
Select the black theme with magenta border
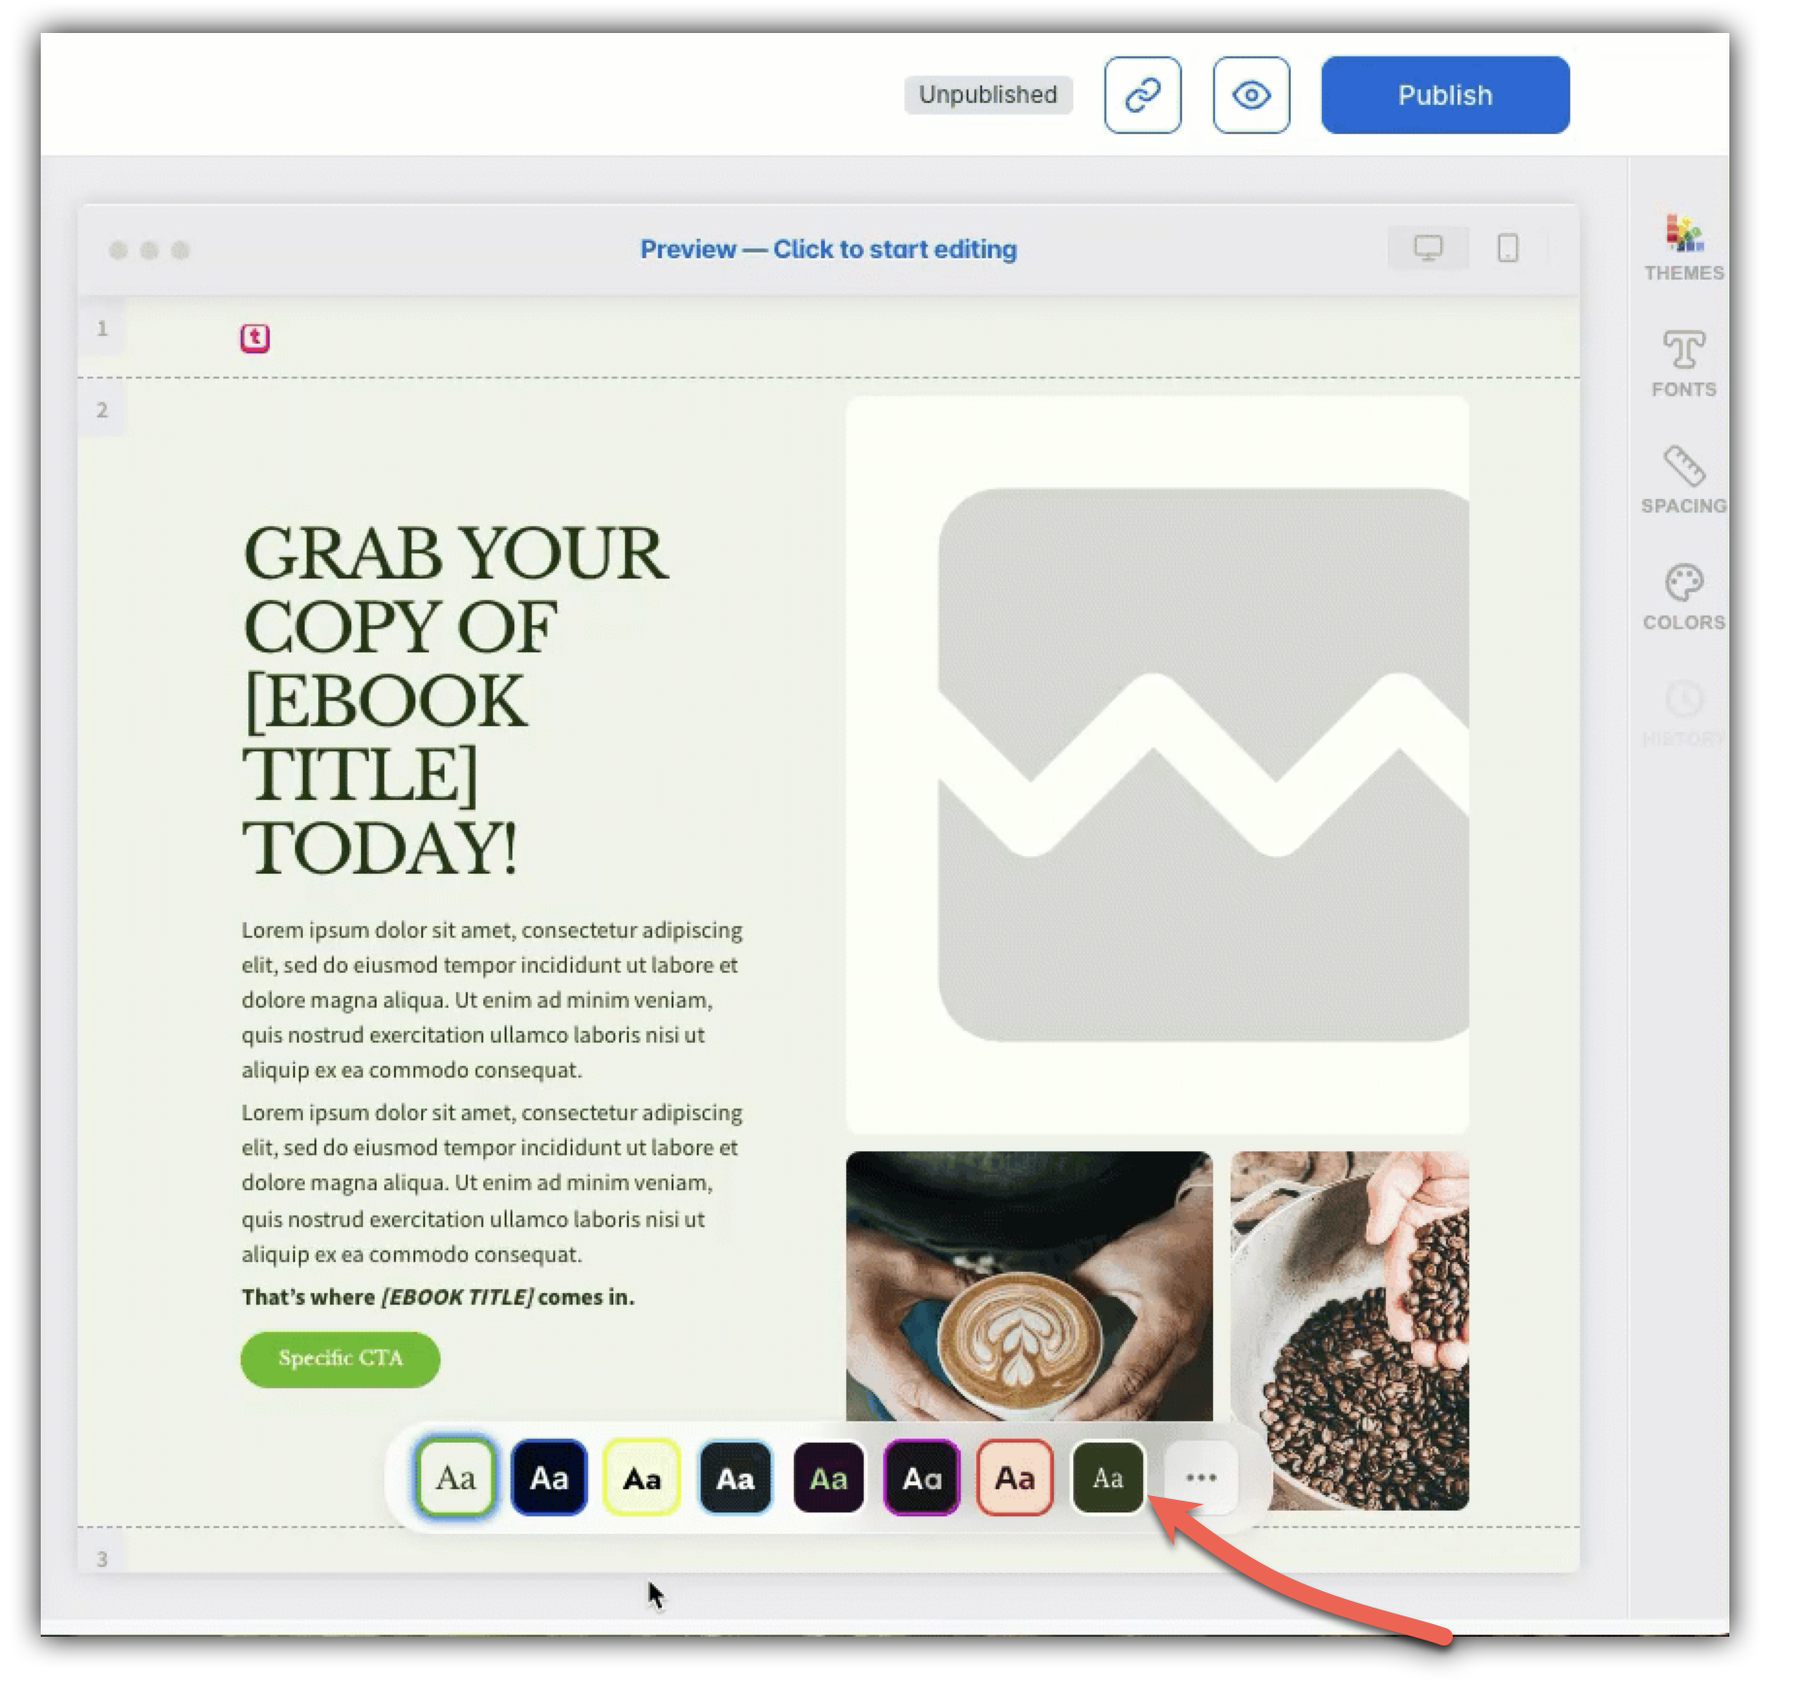coord(921,1478)
